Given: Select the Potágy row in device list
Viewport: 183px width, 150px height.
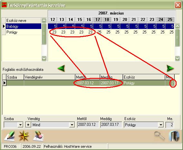Looking at the screenshot, I should click(x=24, y=32).
